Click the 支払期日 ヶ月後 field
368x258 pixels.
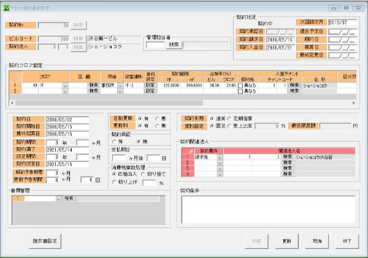coord(118,158)
